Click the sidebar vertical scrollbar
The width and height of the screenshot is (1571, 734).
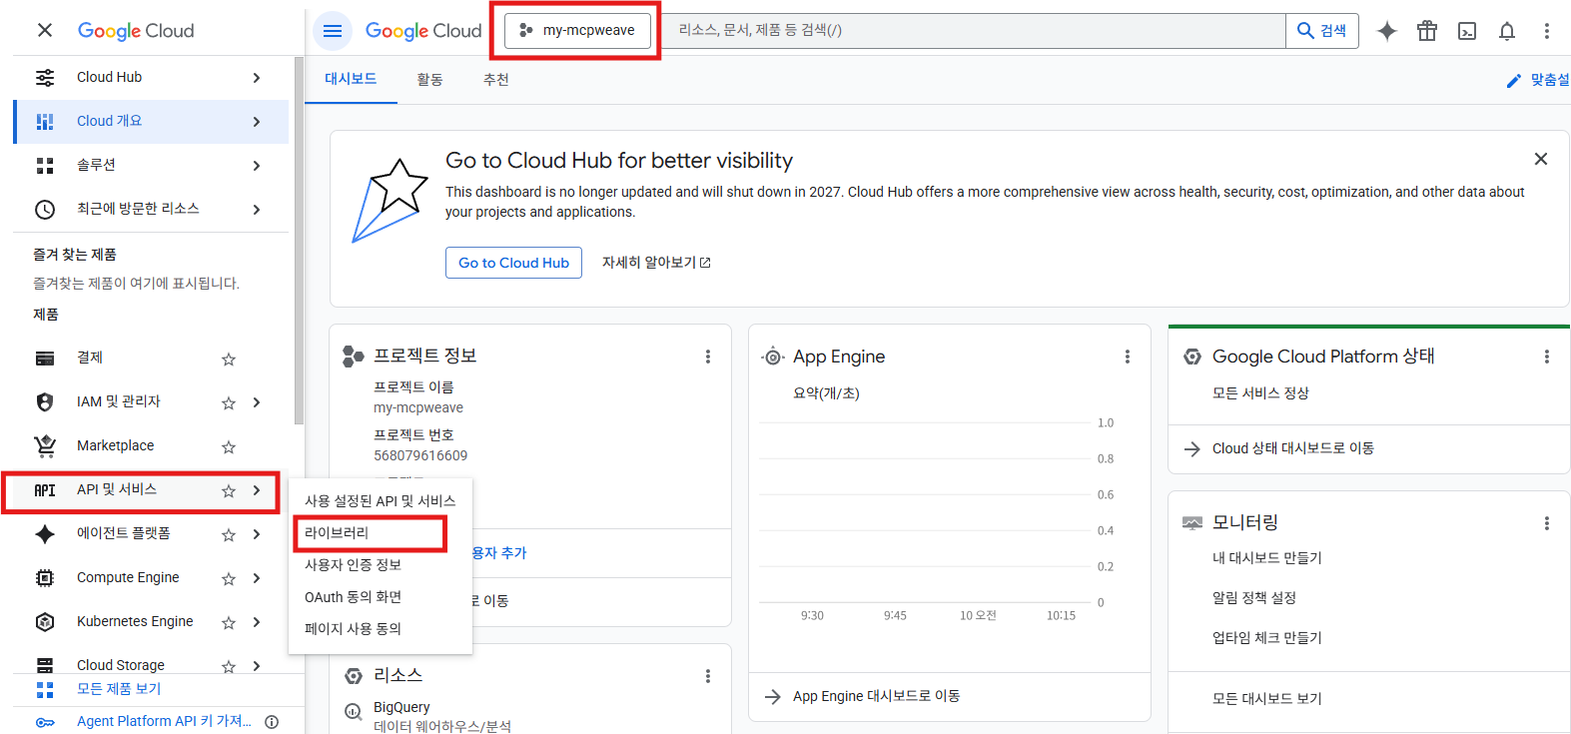298,240
